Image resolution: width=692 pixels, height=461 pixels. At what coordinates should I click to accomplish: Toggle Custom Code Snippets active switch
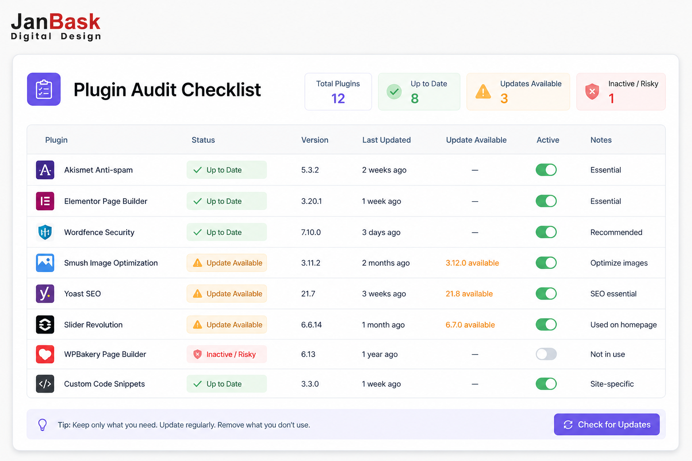click(x=546, y=384)
